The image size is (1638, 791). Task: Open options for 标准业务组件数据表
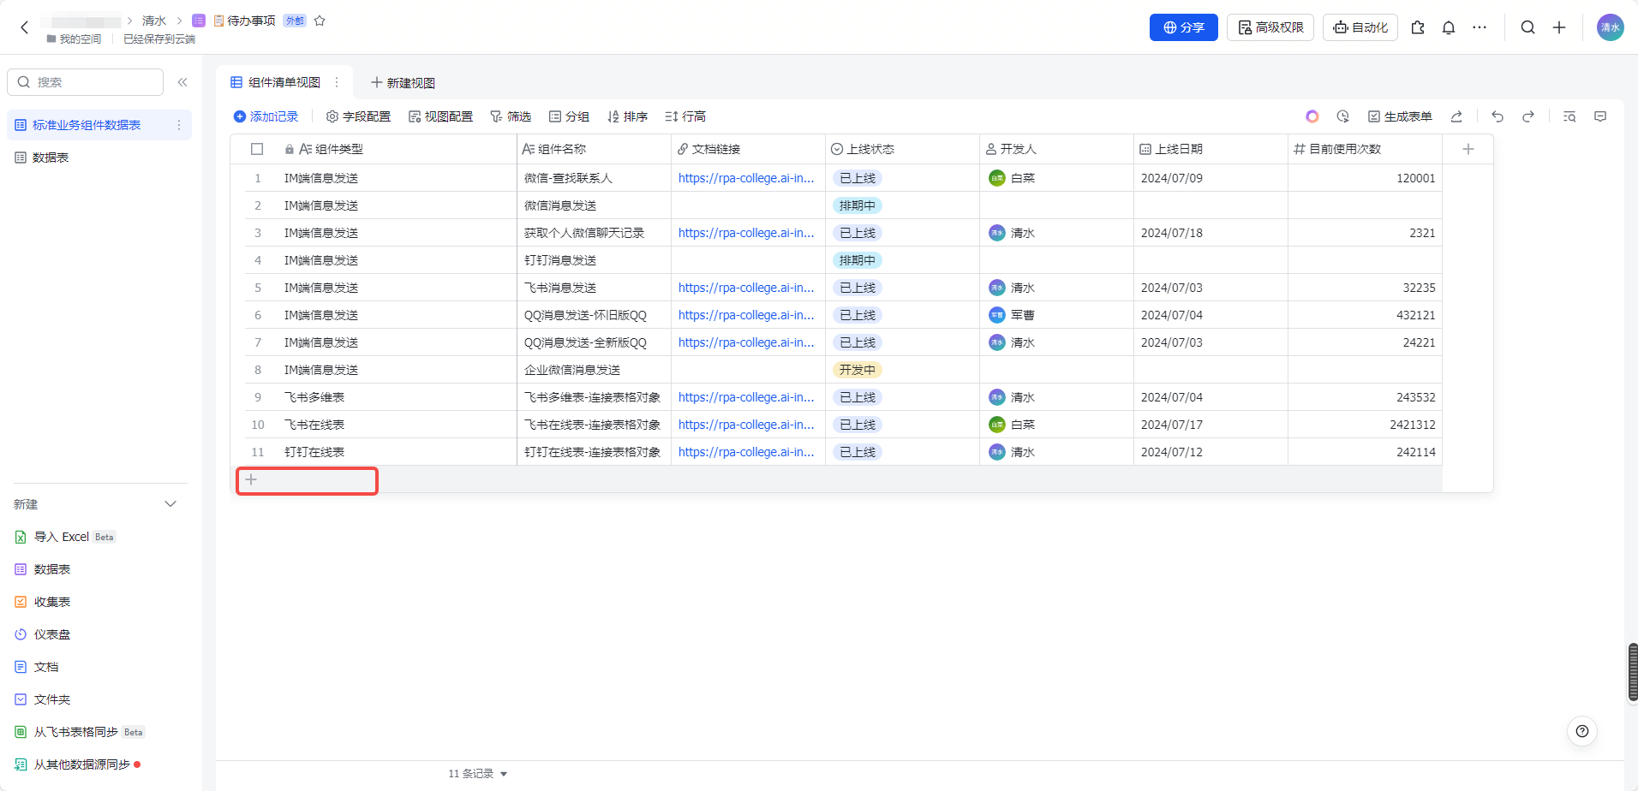point(178,125)
